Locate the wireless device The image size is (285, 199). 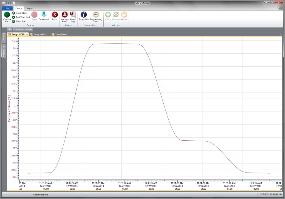click(x=124, y=16)
